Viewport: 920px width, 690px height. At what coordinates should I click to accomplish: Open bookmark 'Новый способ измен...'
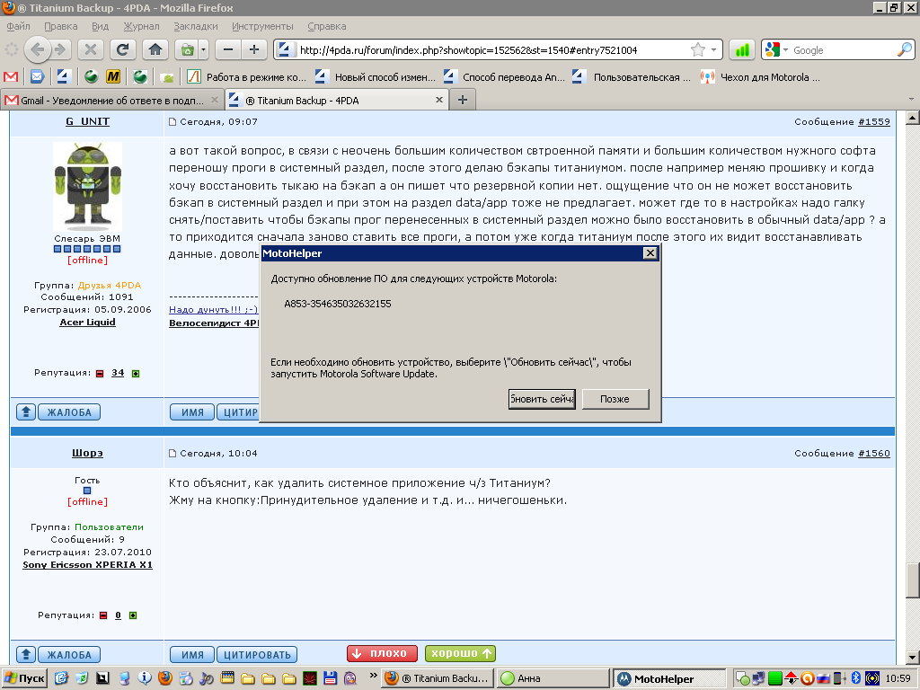point(376,77)
